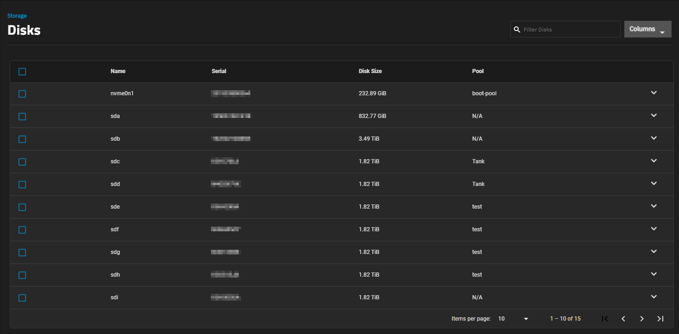
Task: Go to the first page of disks
Action: tap(604, 319)
